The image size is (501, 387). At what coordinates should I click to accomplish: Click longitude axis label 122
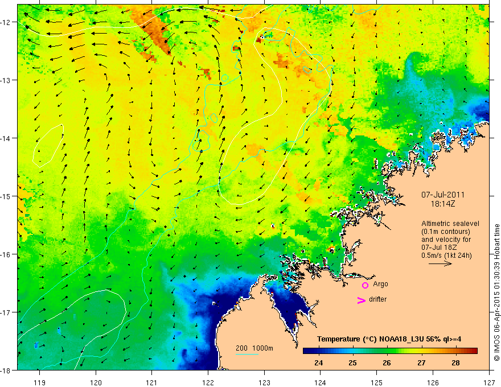tap(208, 382)
